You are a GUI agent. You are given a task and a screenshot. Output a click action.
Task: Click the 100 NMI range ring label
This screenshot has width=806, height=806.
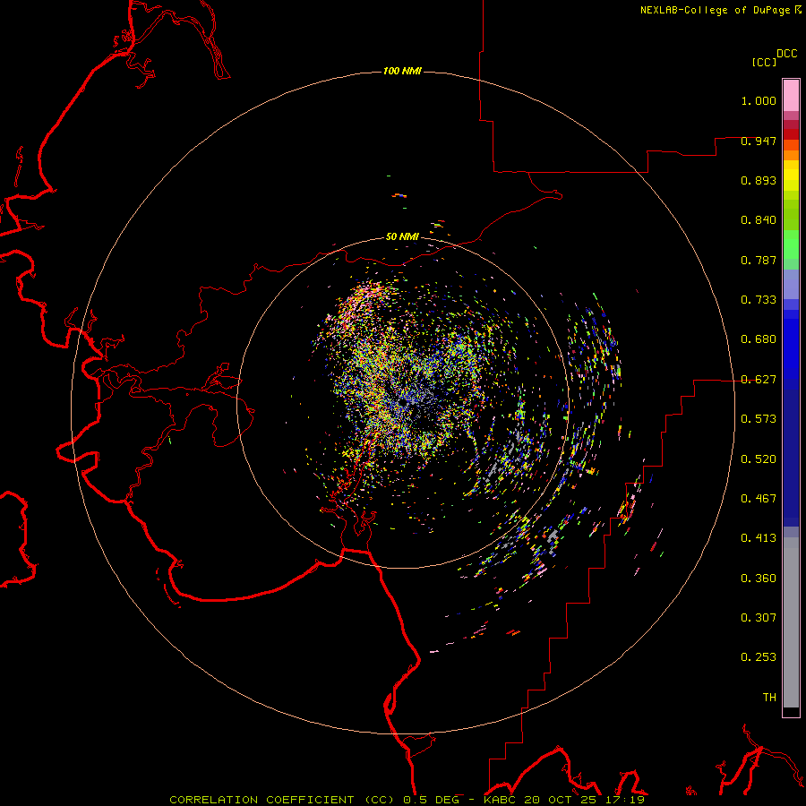coord(402,71)
